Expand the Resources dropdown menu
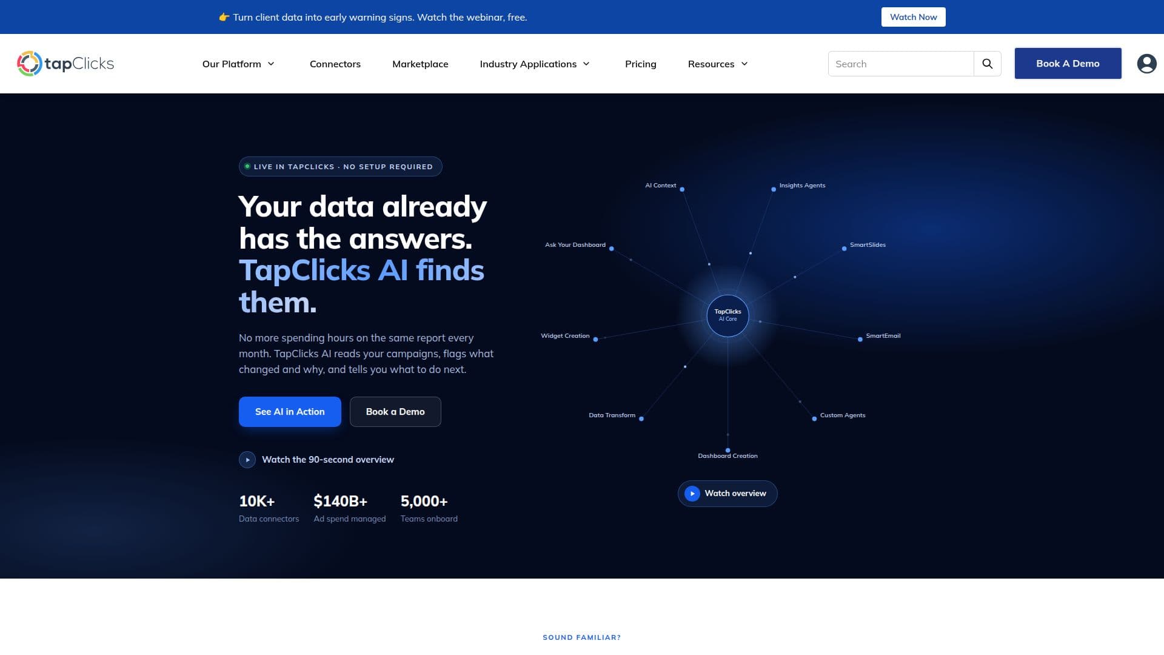The width and height of the screenshot is (1164, 655). (718, 64)
